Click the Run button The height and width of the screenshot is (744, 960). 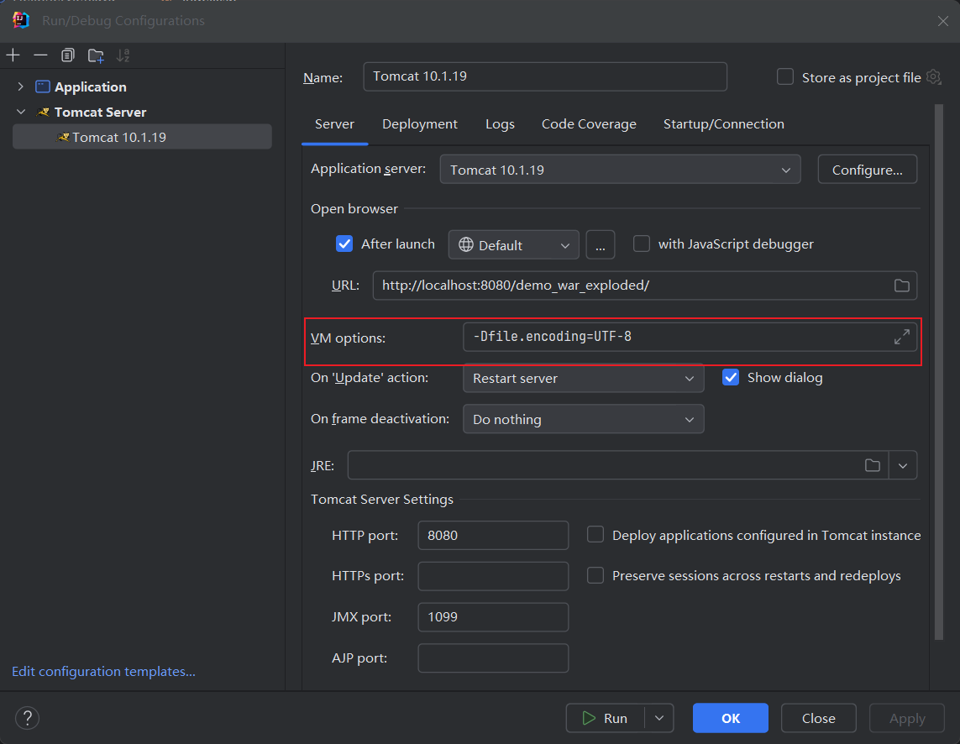605,718
